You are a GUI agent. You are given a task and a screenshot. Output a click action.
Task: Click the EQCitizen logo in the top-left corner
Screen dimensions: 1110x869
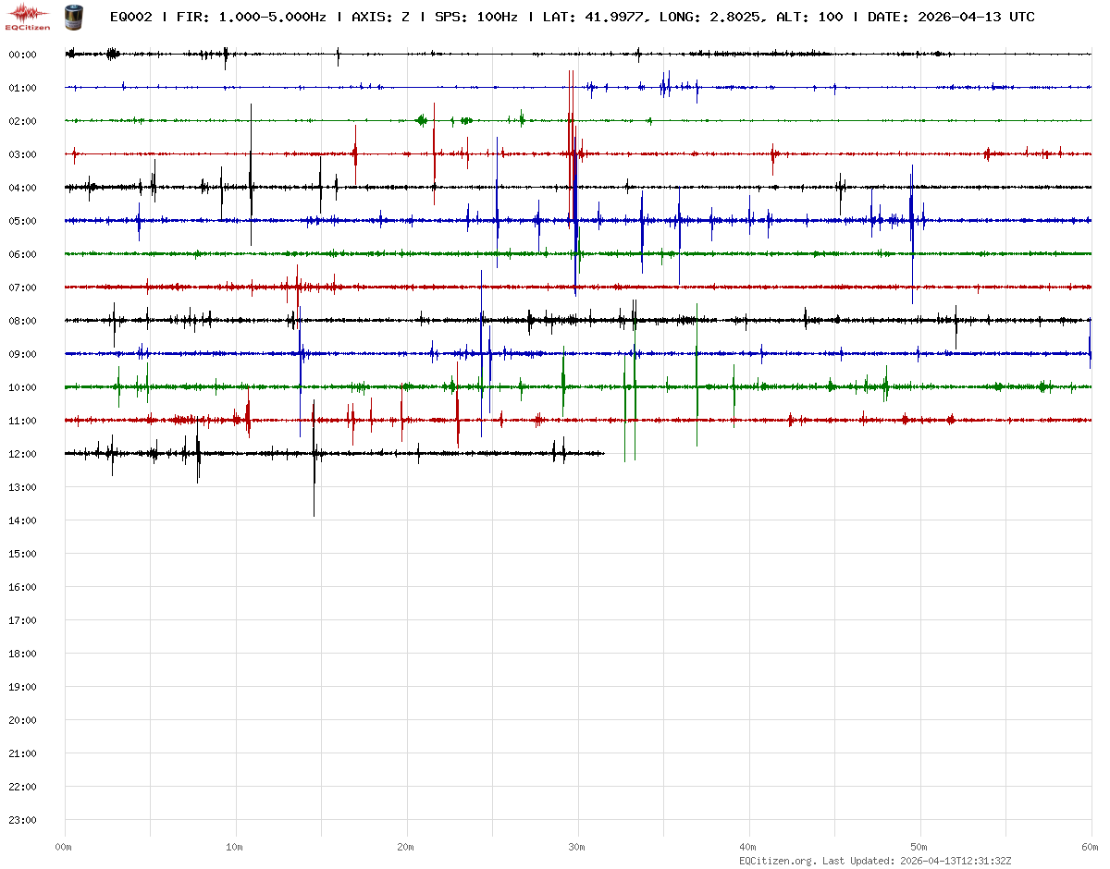(28, 16)
